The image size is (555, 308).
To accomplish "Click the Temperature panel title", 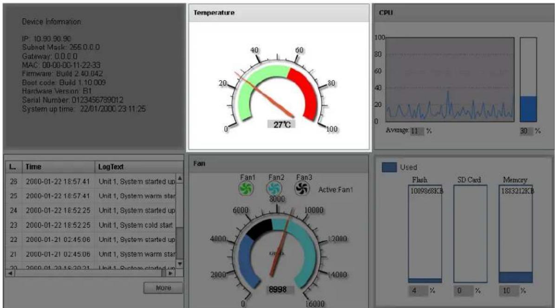I will (214, 13).
